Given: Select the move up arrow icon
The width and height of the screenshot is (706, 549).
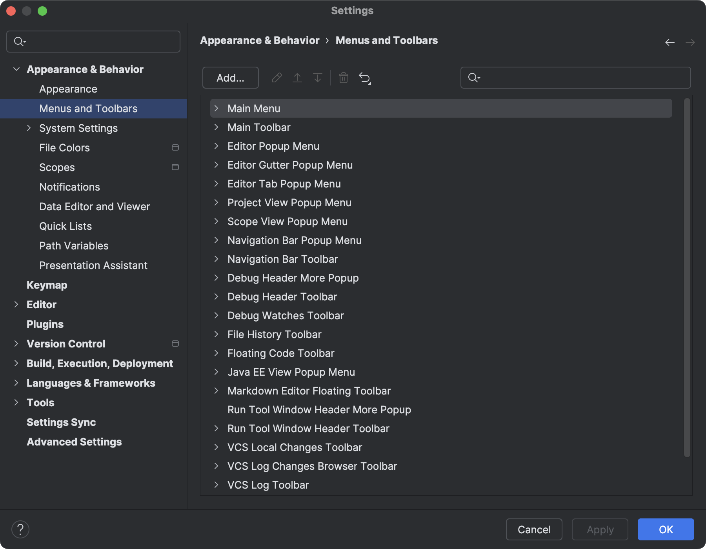Looking at the screenshot, I should 297,78.
